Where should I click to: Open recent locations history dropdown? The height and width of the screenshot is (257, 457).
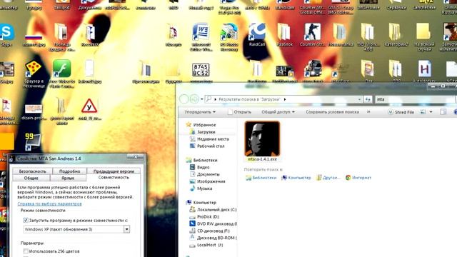pos(201,99)
